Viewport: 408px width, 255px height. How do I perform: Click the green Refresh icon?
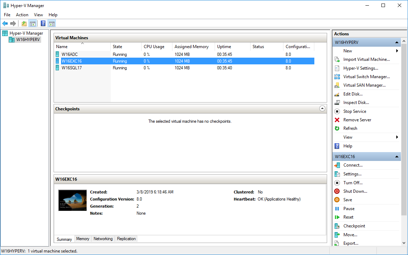[x=337, y=128]
